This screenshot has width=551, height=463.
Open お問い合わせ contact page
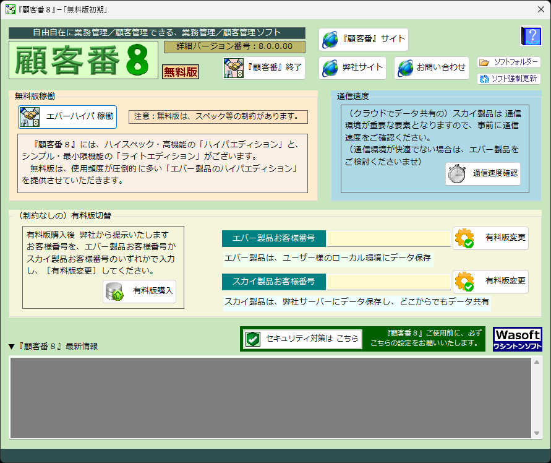coord(431,68)
